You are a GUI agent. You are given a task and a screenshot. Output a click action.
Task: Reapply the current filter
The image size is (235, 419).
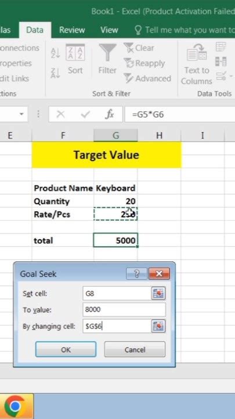point(144,63)
